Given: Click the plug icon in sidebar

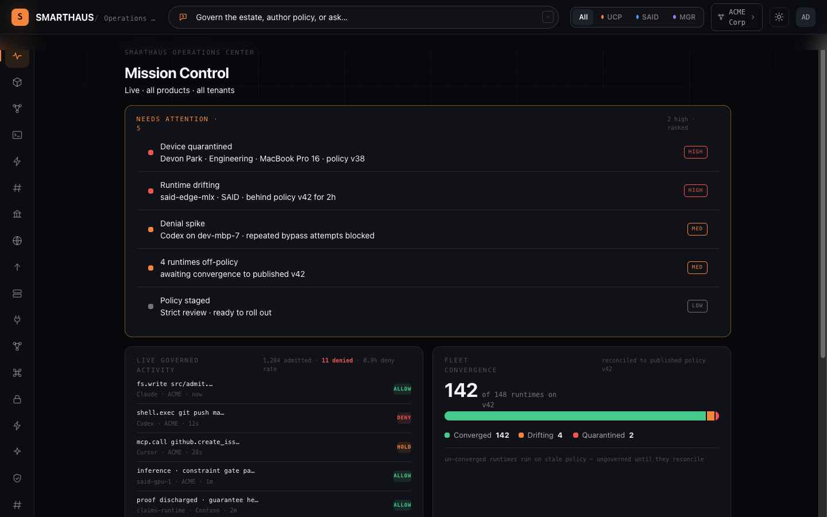Looking at the screenshot, I should coord(17,320).
